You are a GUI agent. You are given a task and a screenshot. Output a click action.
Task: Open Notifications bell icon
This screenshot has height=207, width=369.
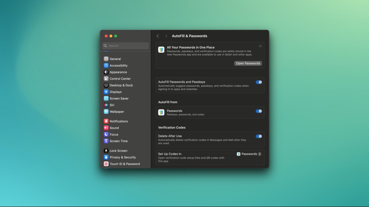pos(106,121)
